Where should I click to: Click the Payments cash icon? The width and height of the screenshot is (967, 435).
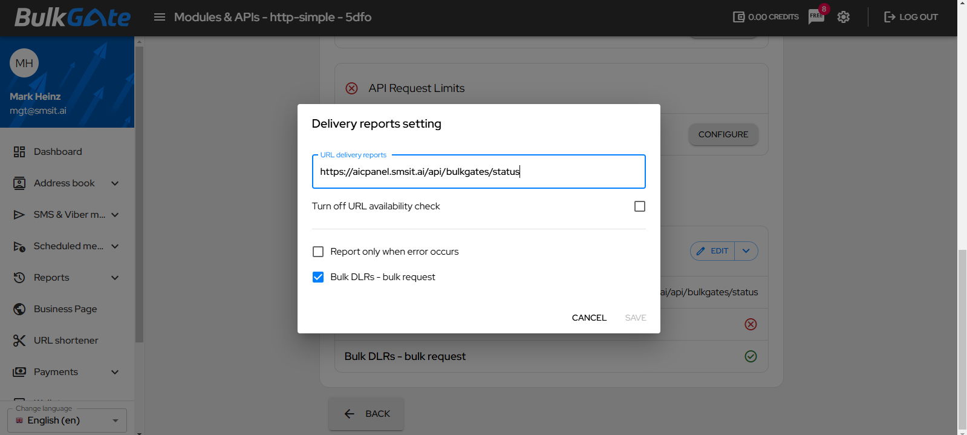(x=19, y=372)
